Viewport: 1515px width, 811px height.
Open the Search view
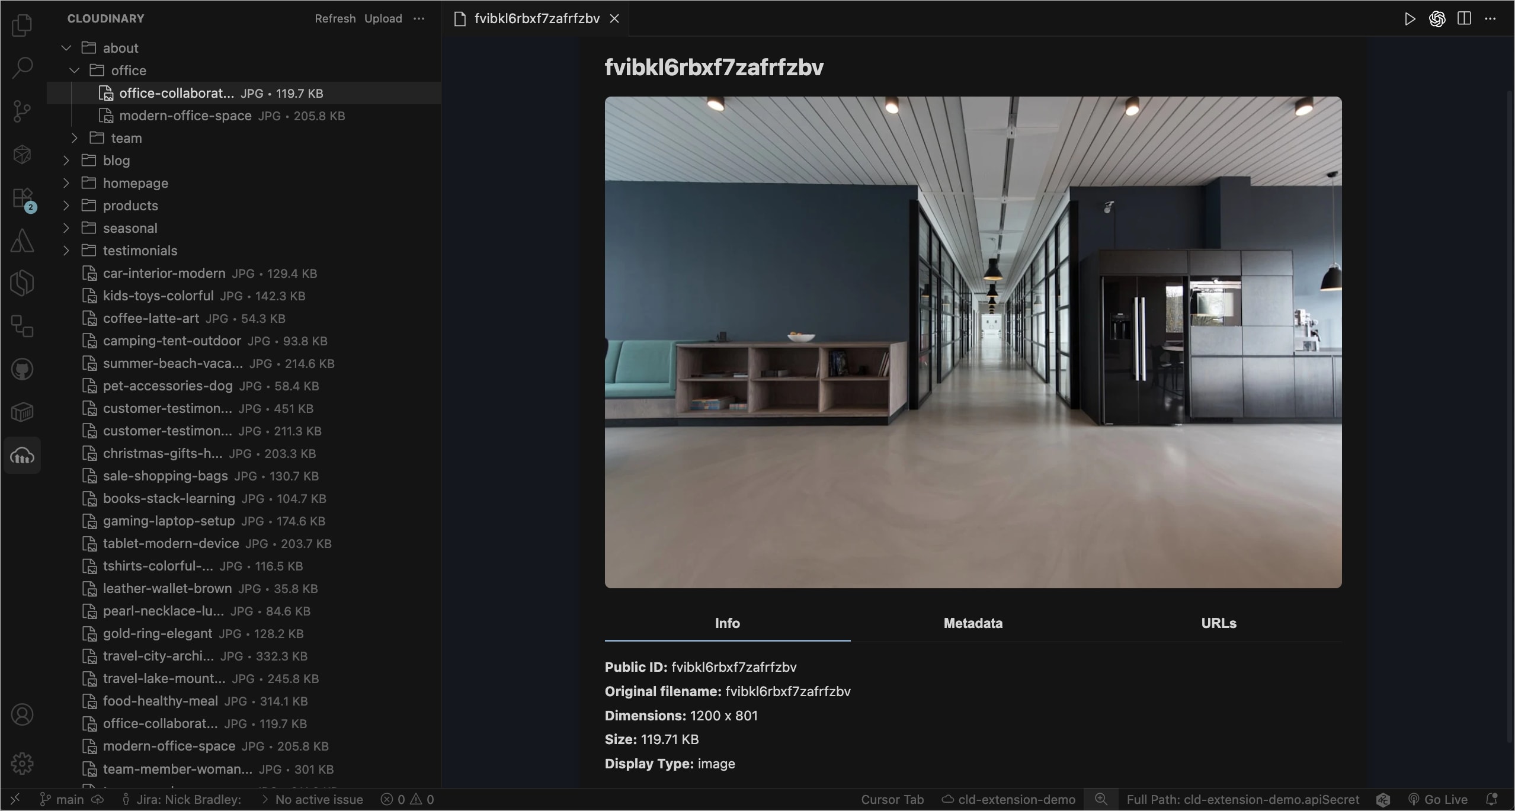pyautogui.click(x=22, y=68)
